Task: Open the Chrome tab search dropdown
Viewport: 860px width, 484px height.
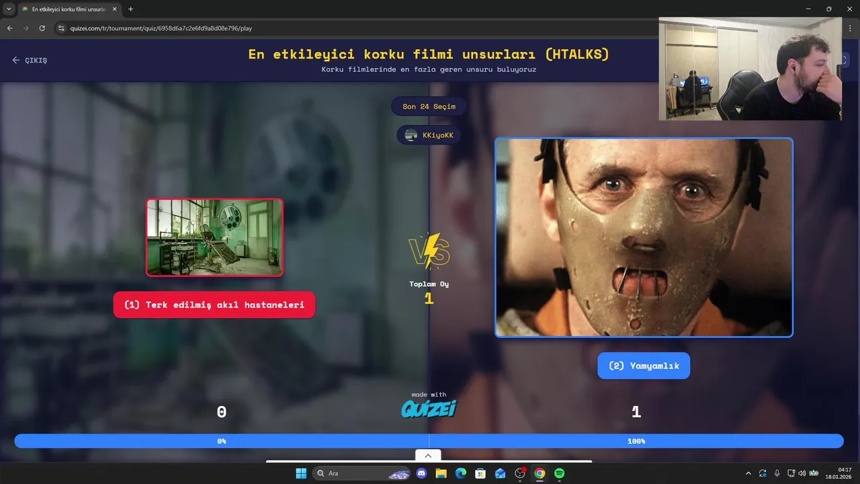Action: [9, 9]
